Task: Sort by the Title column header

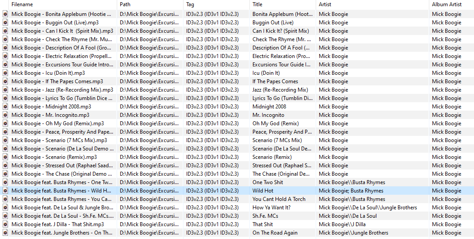Action: coord(283,4)
